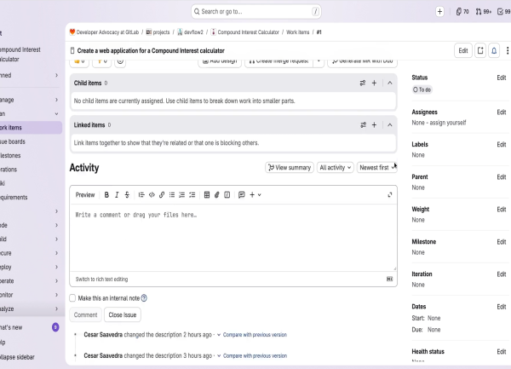Open markdown help icon in editor footer
Image resolution: width=511 pixels, height=369 pixels.
click(389, 279)
